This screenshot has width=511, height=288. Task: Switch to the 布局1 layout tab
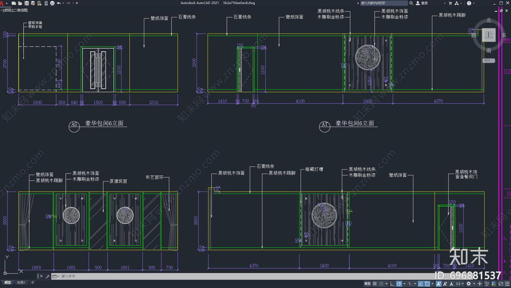(21, 283)
